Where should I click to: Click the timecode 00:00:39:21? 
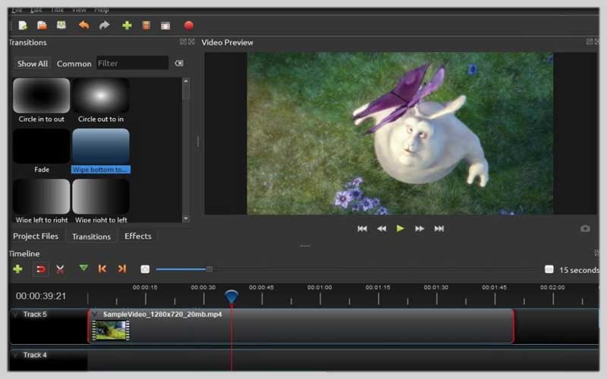[41, 296]
